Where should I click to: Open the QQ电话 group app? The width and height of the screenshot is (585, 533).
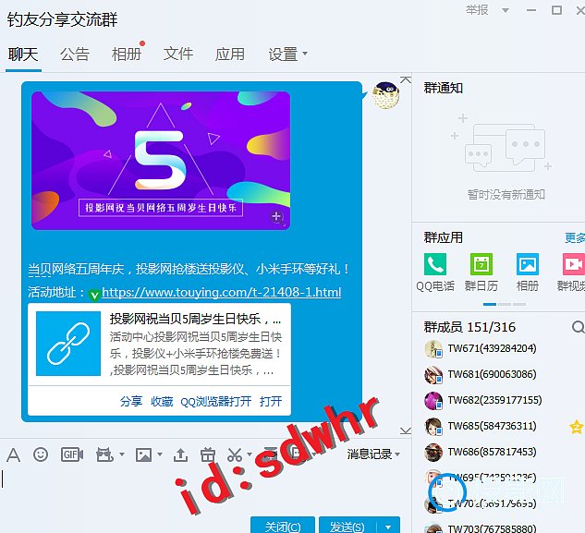tap(435, 263)
